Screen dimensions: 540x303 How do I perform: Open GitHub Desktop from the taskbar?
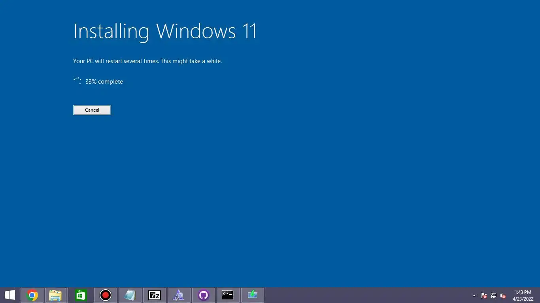tap(204, 295)
